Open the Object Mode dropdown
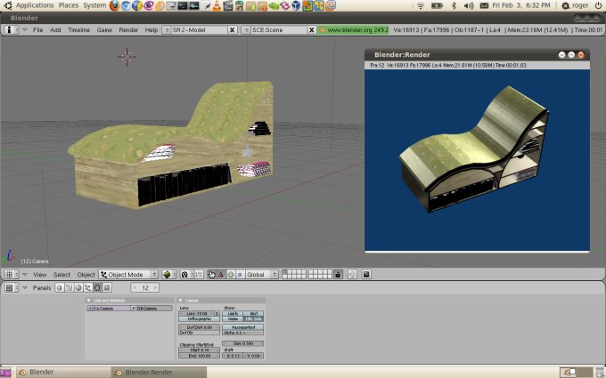 pyautogui.click(x=128, y=274)
